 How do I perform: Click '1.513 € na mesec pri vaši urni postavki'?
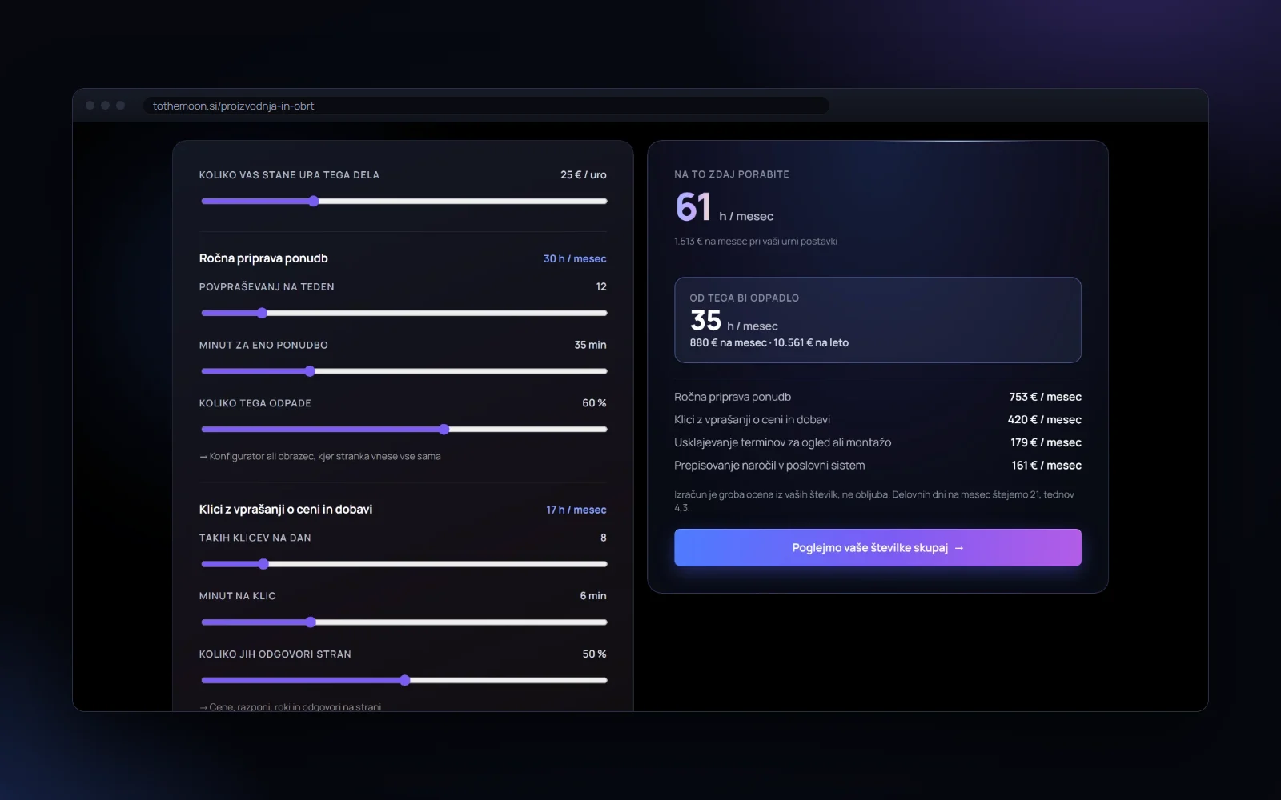[x=756, y=241]
